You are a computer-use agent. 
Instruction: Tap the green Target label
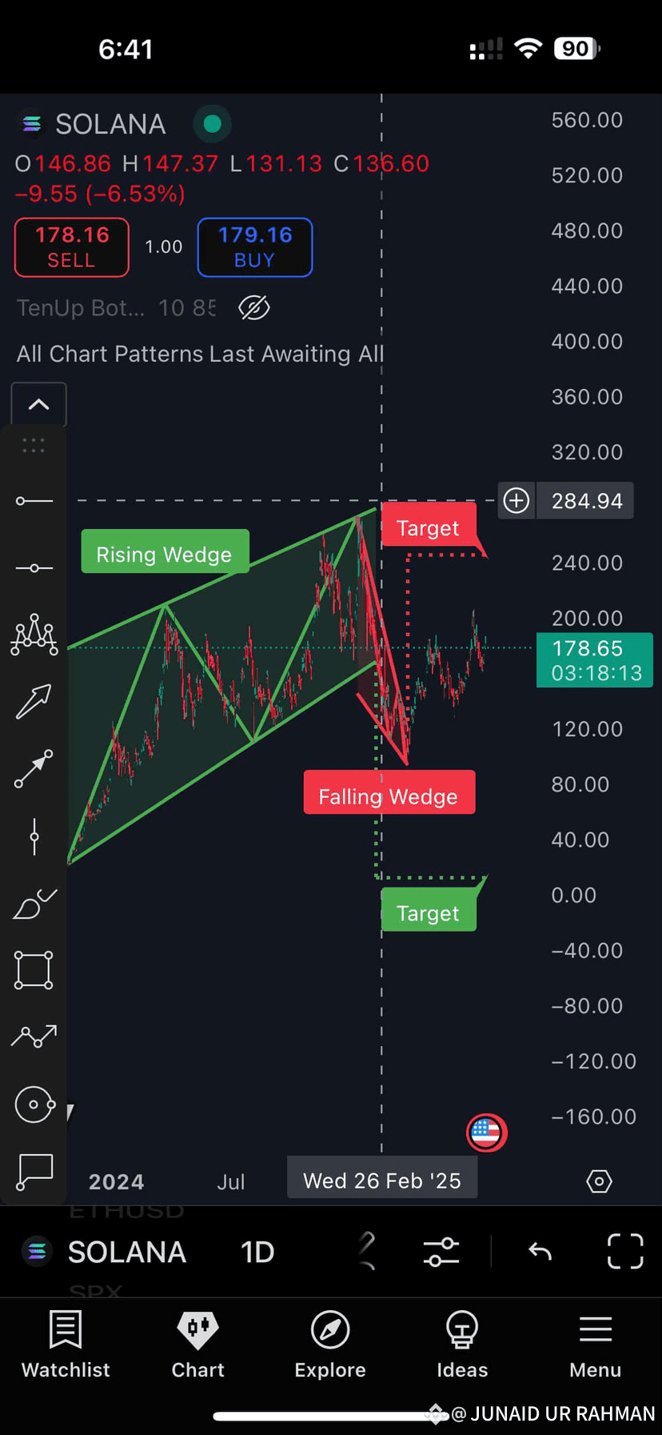429,911
